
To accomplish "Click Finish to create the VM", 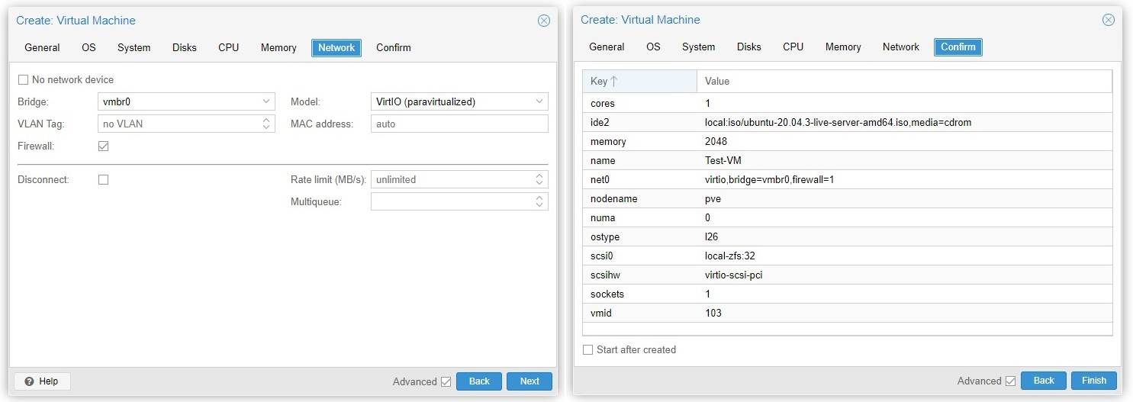I will click(1093, 381).
